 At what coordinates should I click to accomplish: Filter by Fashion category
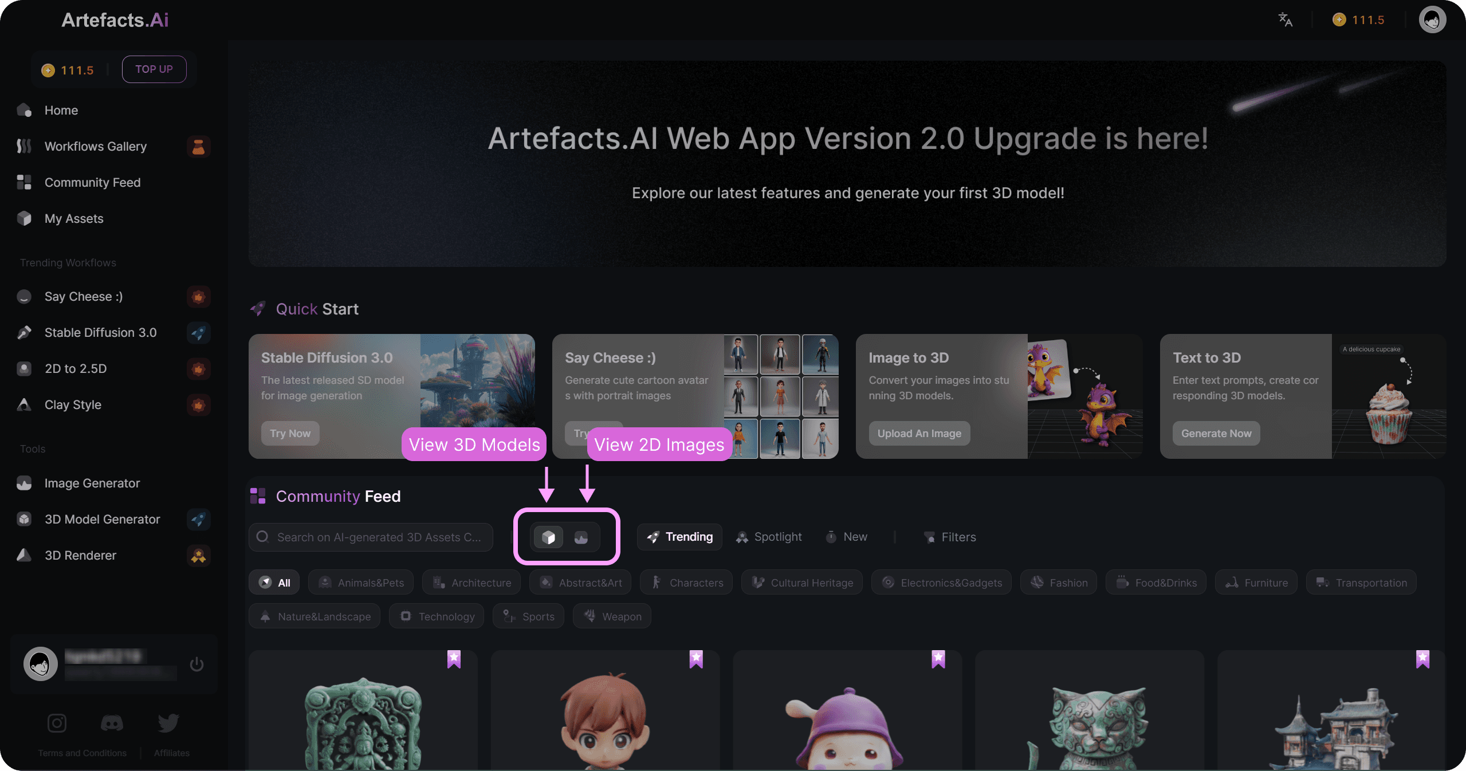coord(1059,583)
